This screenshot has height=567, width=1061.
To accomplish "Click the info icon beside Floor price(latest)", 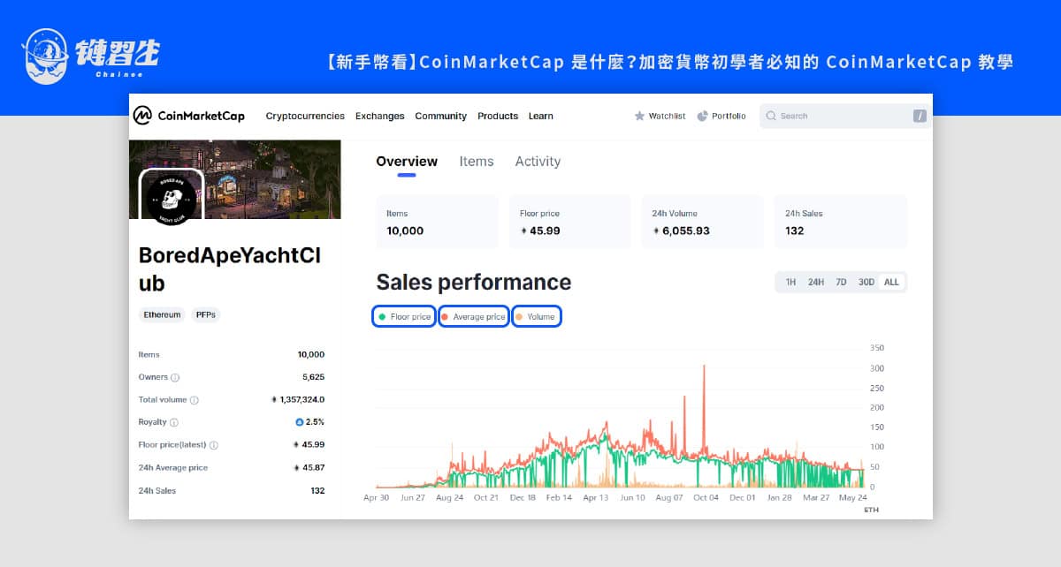I will pyautogui.click(x=213, y=445).
